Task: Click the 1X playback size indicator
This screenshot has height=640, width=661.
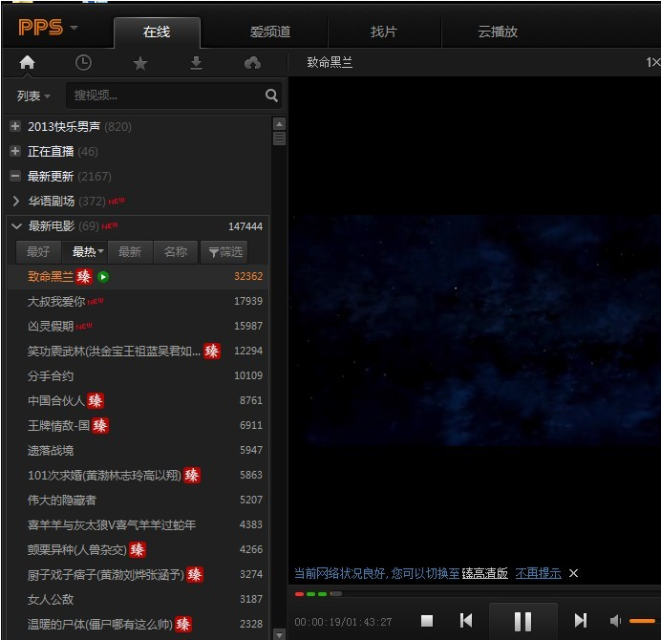Action: [653, 62]
